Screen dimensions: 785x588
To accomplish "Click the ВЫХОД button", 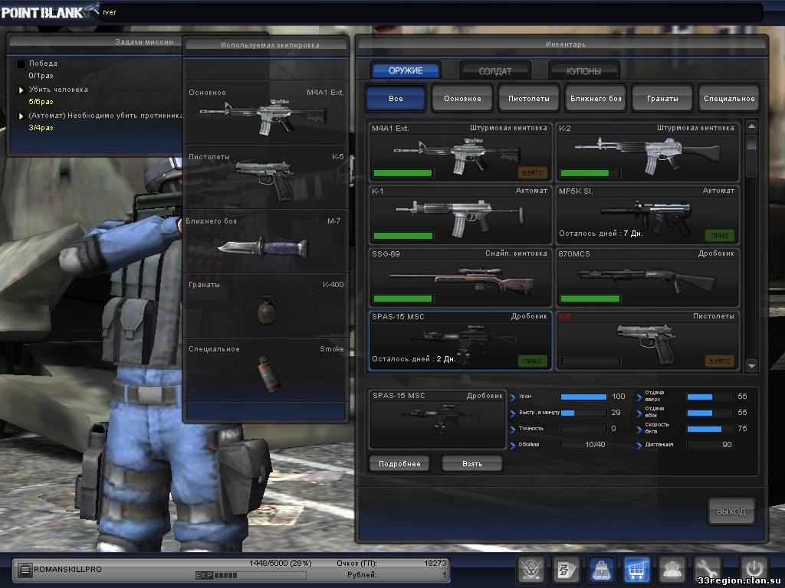I will 731,511.
